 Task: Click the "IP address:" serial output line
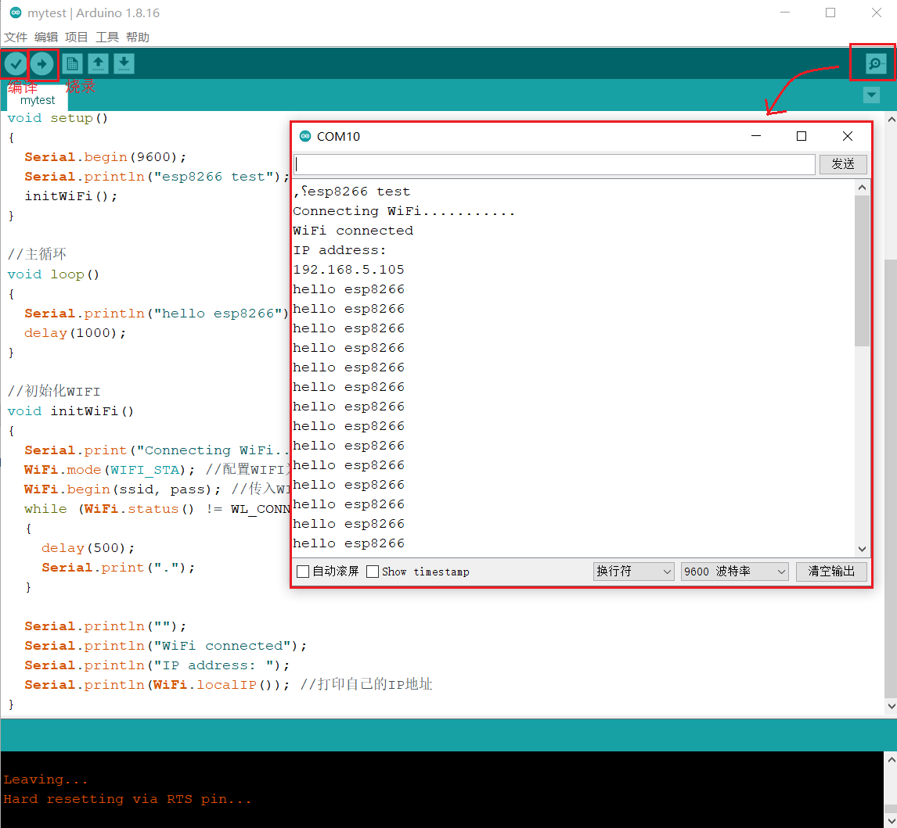click(x=340, y=250)
